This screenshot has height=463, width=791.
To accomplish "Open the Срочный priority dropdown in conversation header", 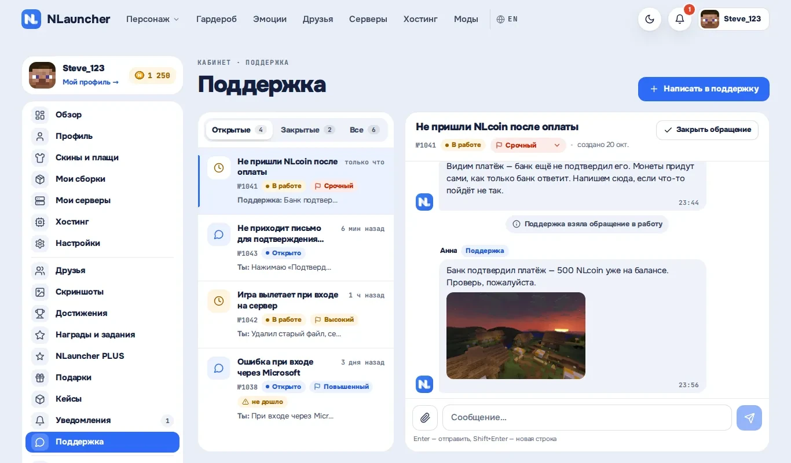I will tap(528, 145).
